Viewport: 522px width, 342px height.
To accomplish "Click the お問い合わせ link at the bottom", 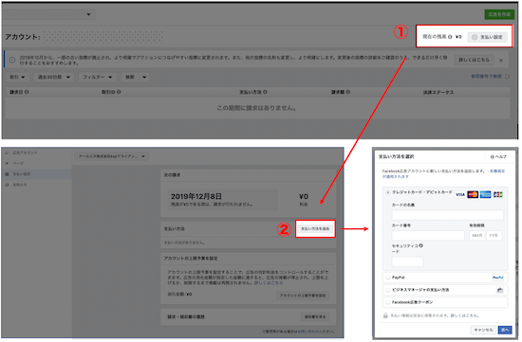I will tap(307, 333).
